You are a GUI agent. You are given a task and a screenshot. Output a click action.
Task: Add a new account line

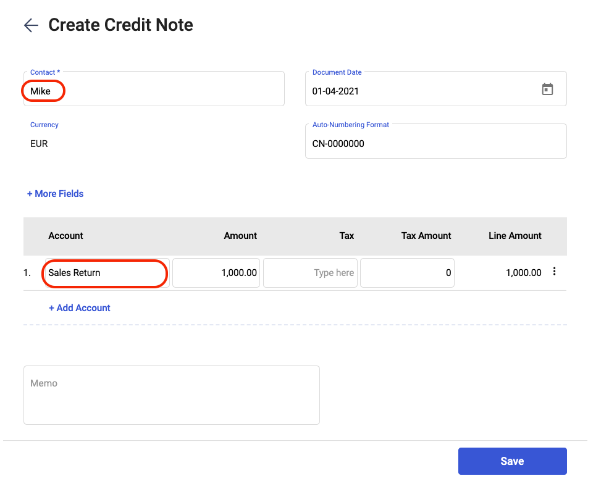[80, 308]
